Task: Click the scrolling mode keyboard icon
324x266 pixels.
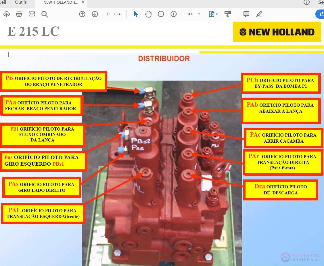Action: [x=227, y=14]
